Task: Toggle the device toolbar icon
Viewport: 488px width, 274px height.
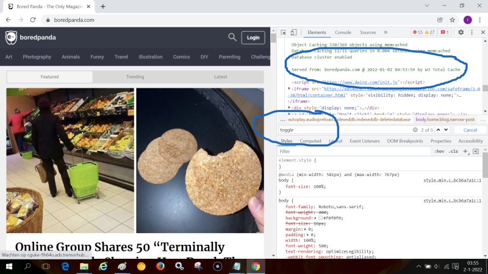Action: tap(293, 32)
